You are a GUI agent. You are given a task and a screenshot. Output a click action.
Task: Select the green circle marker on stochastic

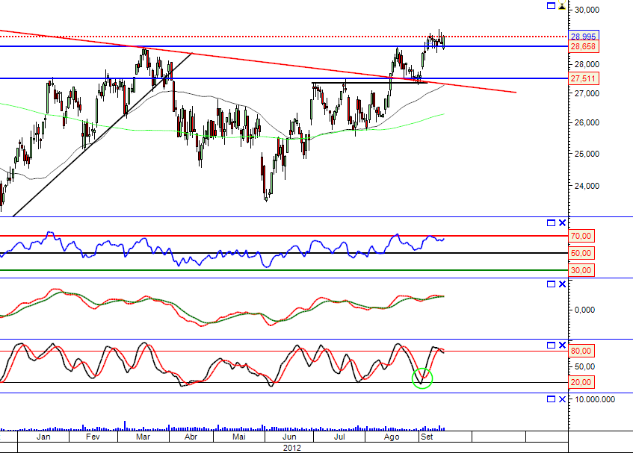click(x=422, y=378)
